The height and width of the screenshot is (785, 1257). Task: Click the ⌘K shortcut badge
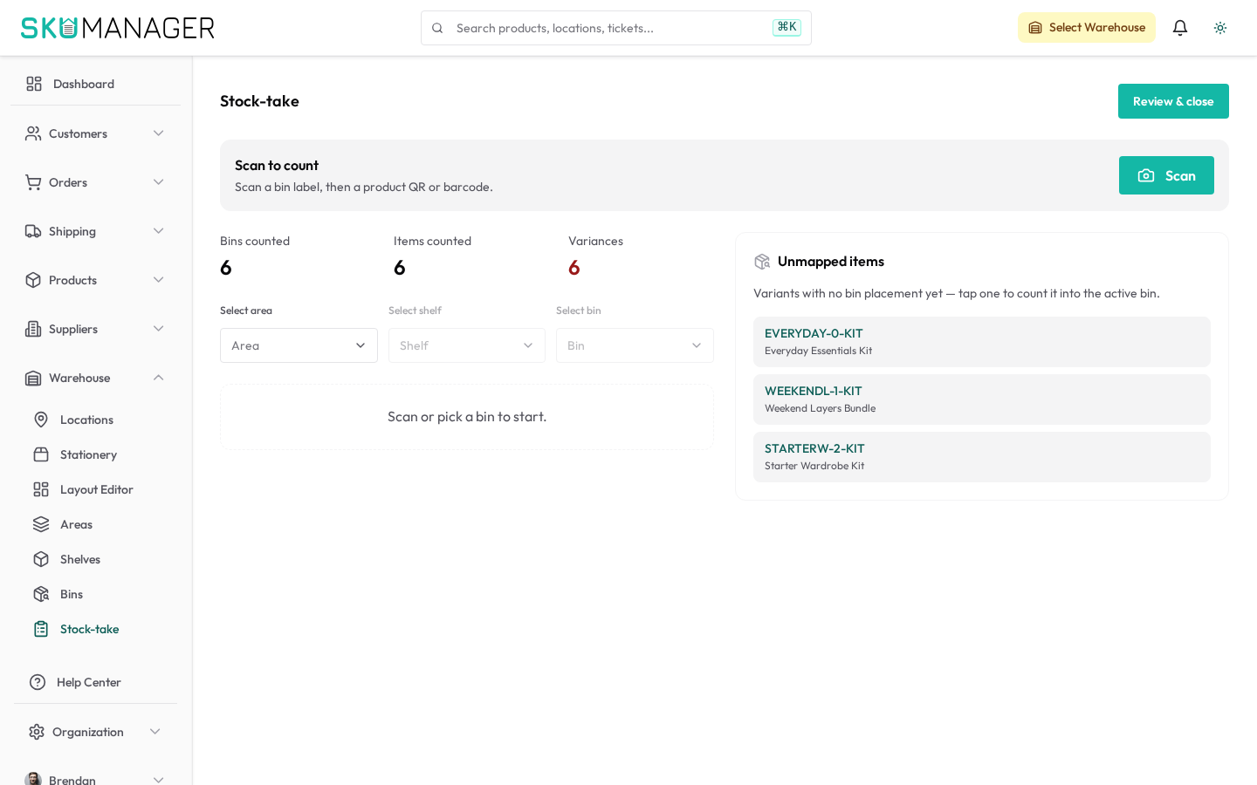(786, 27)
